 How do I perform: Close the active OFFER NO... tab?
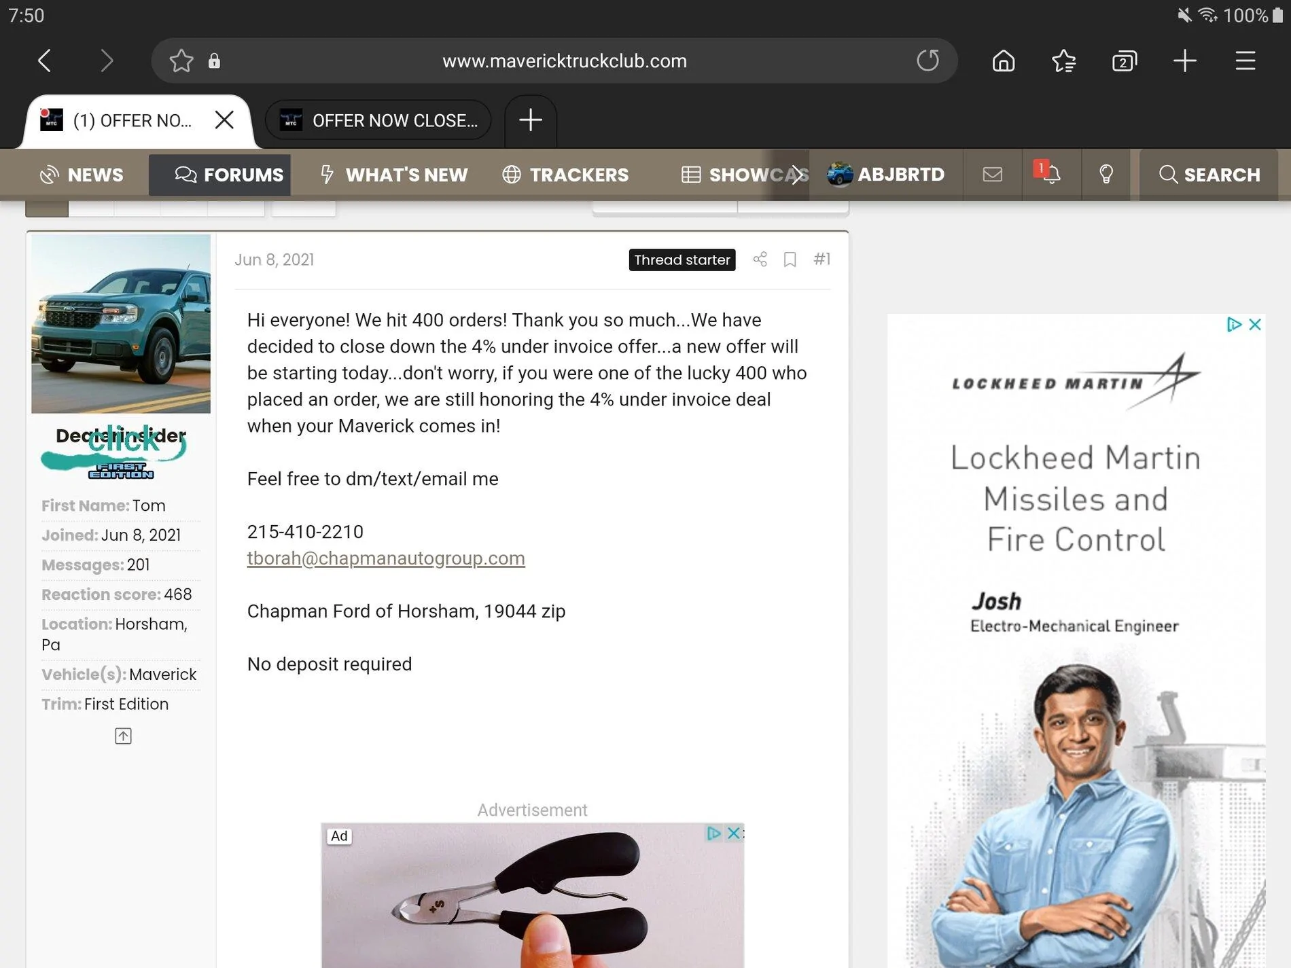(224, 120)
